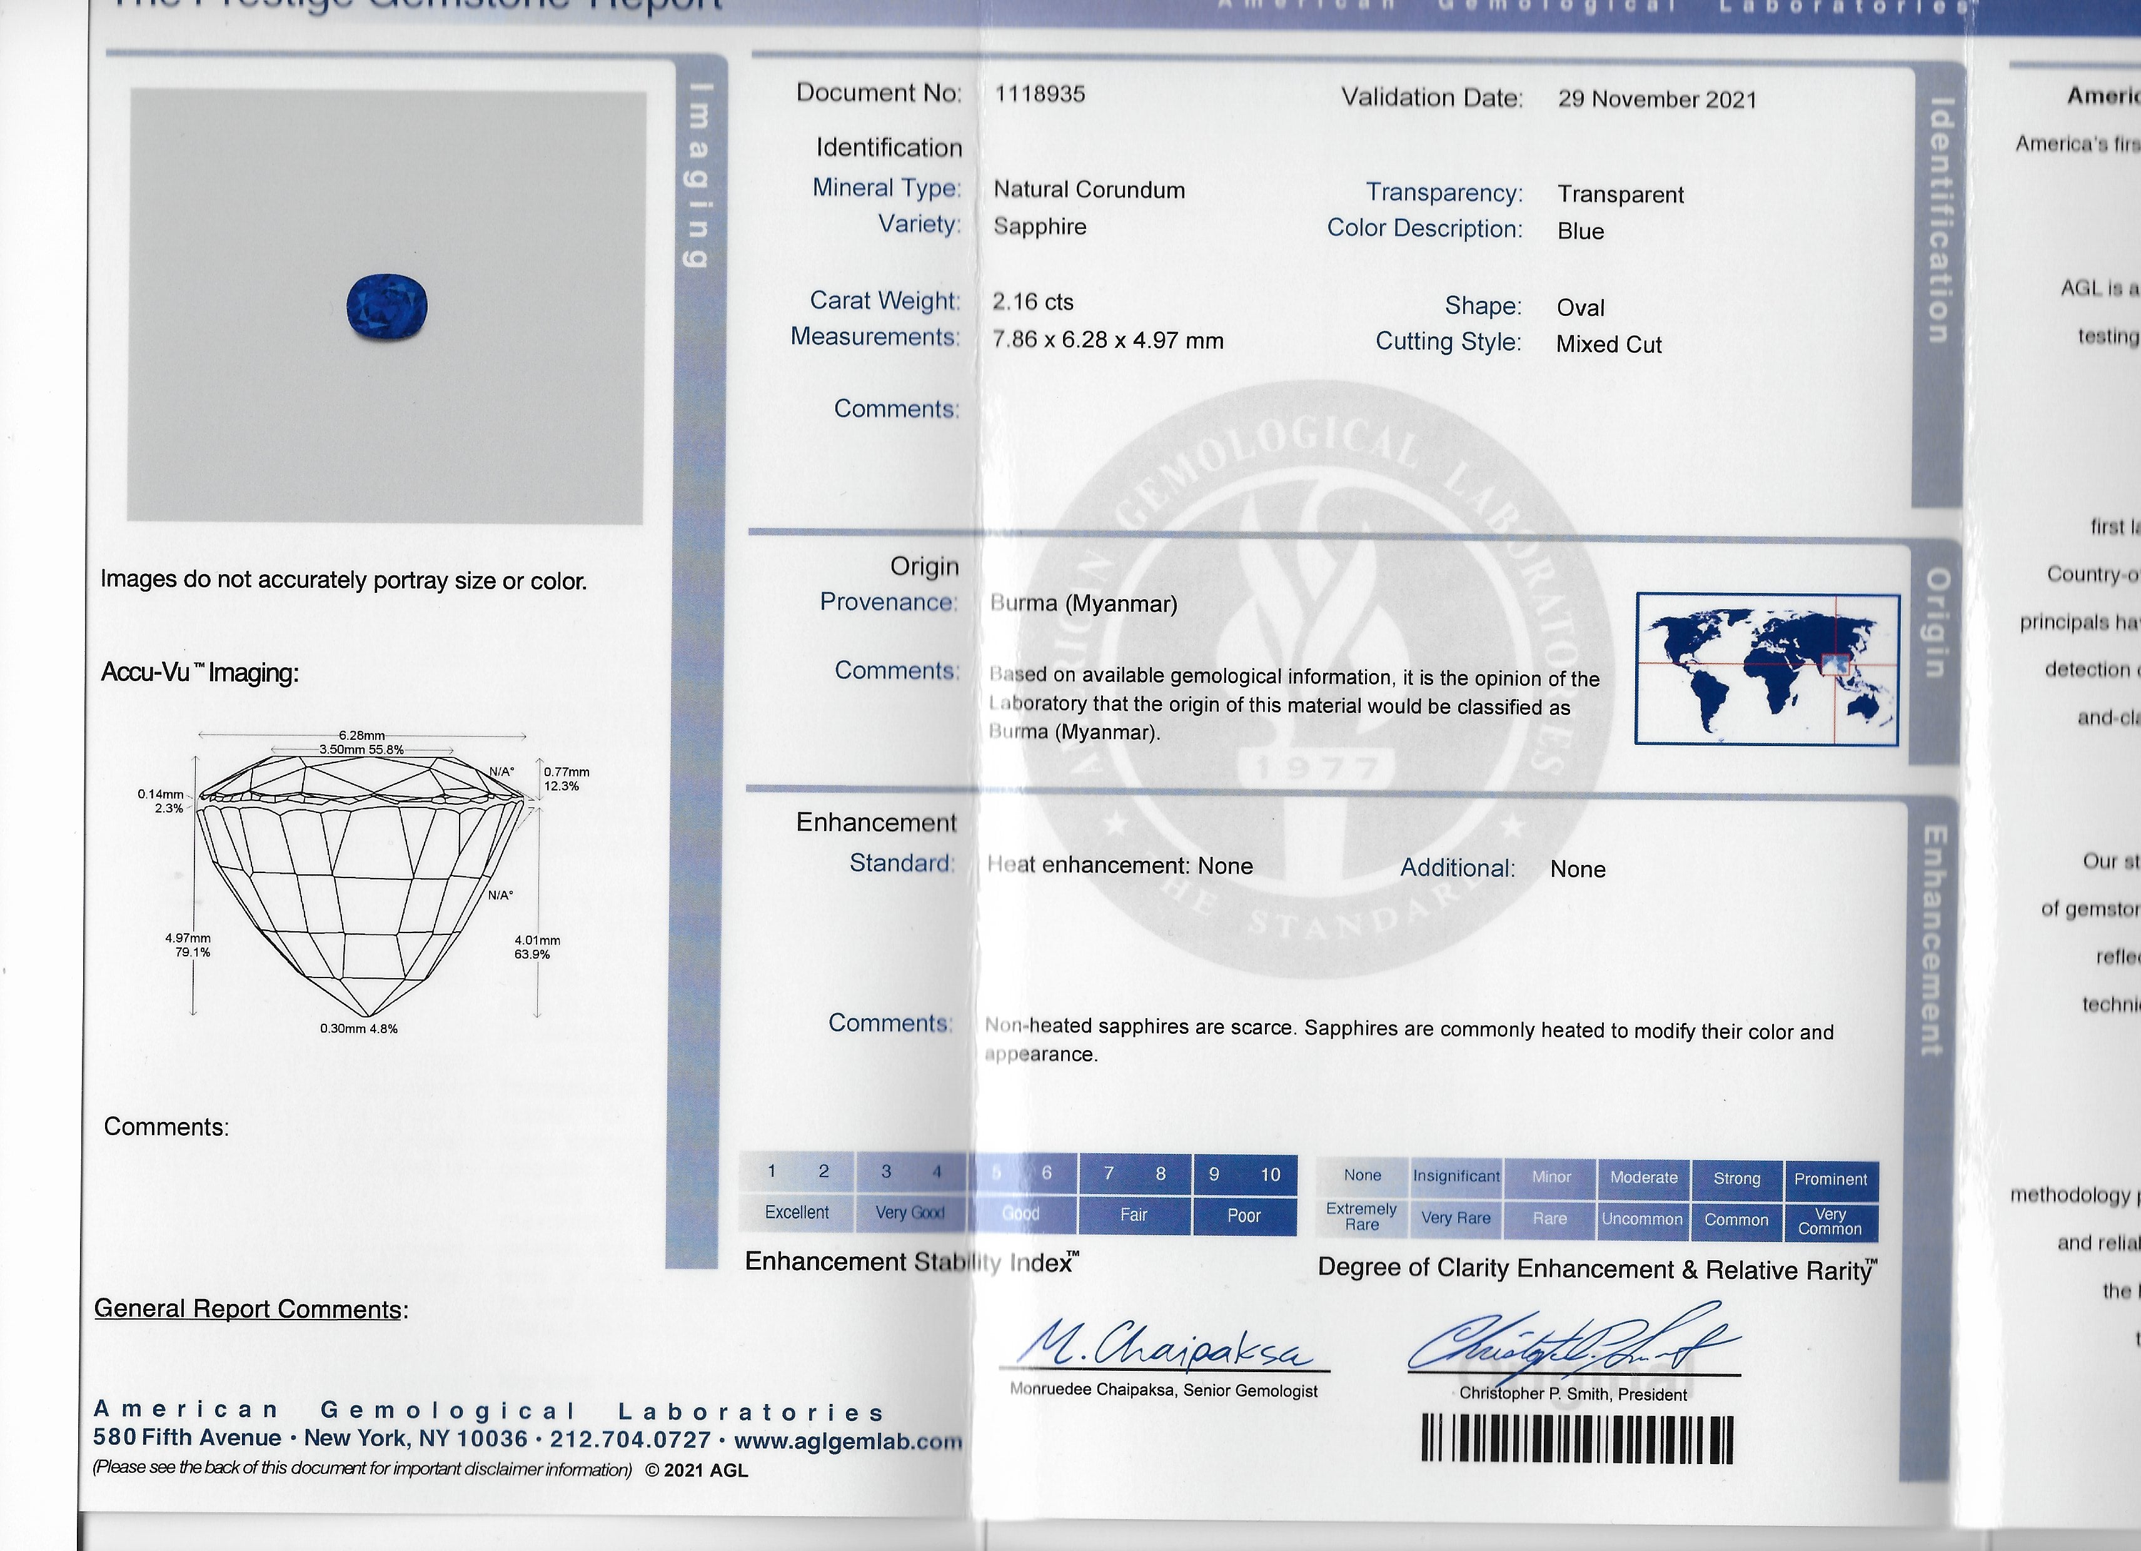Image resolution: width=2141 pixels, height=1551 pixels.
Task: Click the non-heated sapphires comment text
Action: [1408, 1040]
